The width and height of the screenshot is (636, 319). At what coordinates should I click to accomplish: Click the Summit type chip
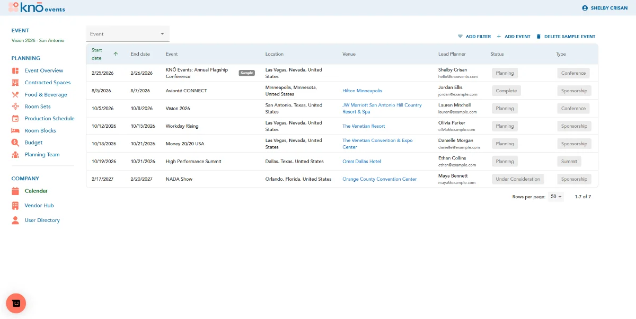click(x=569, y=162)
